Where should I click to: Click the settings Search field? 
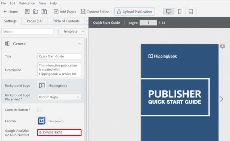tap(28, 31)
